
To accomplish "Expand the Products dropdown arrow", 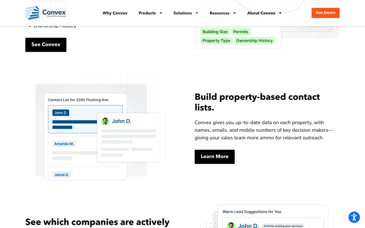I will coord(161,13).
